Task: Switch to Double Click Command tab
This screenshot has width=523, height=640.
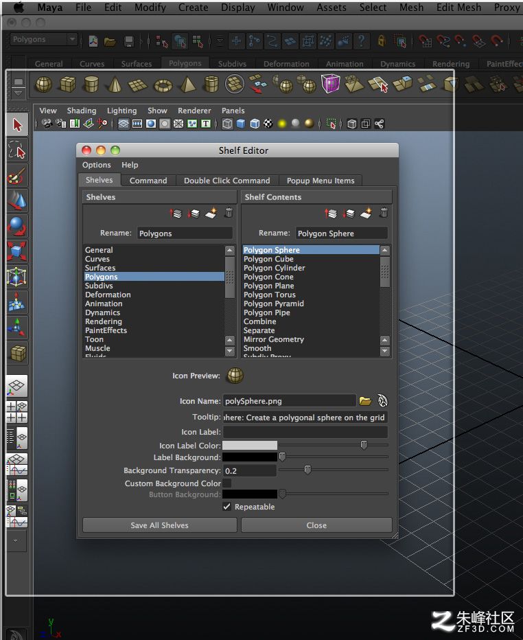Action: click(x=226, y=181)
